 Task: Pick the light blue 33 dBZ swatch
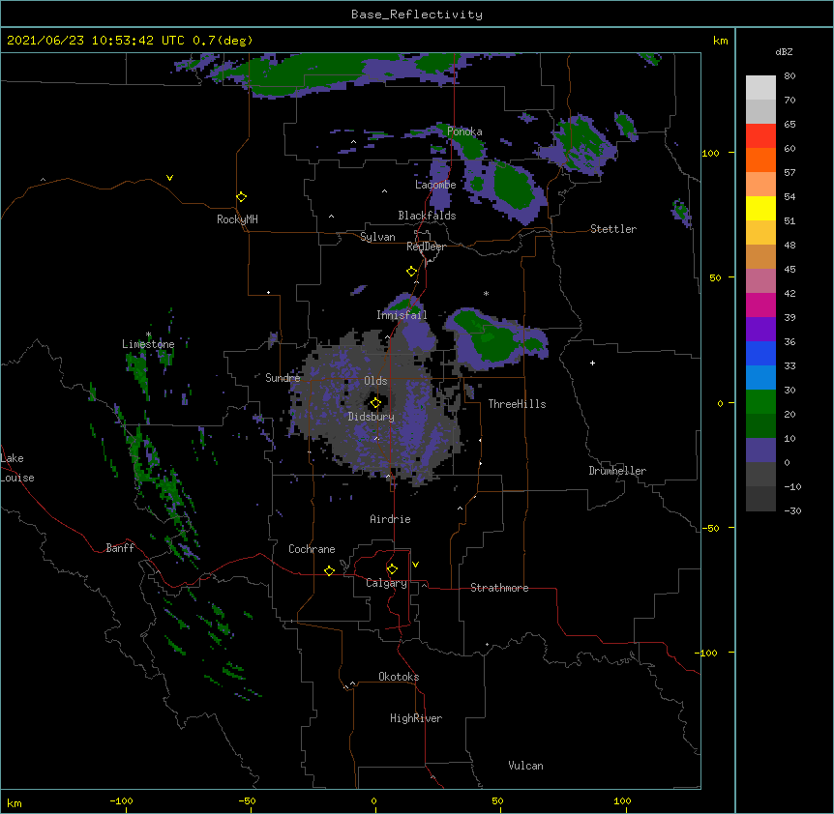(x=760, y=378)
